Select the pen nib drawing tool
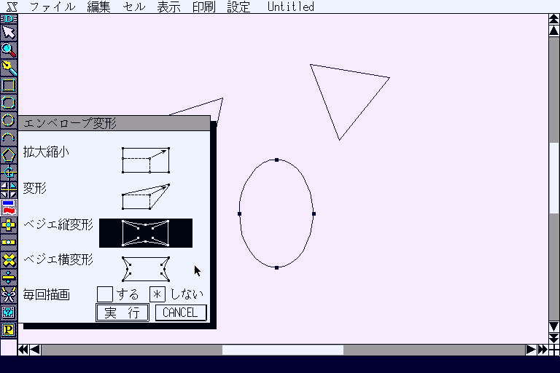Image resolution: width=560 pixels, height=373 pixels. pyautogui.click(x=9, y=68)
